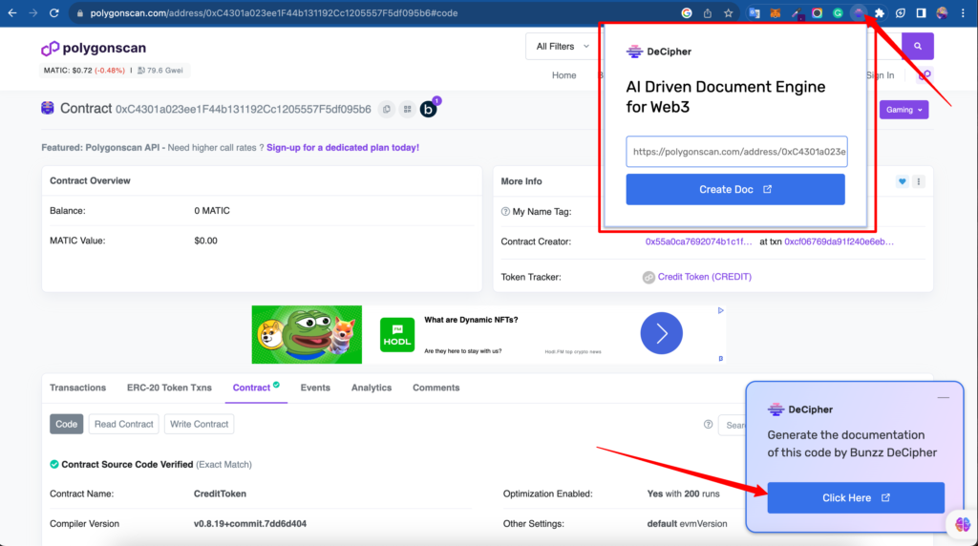Click the Home nav menu item

[x=563, y=75]
